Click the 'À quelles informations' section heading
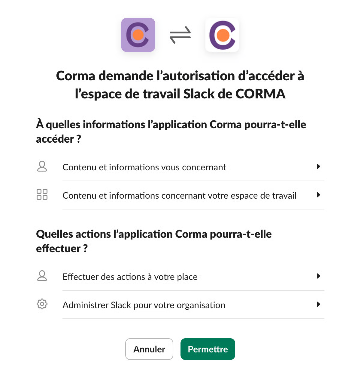This screenshot has width=364, height=384. (x=171, y=132)
